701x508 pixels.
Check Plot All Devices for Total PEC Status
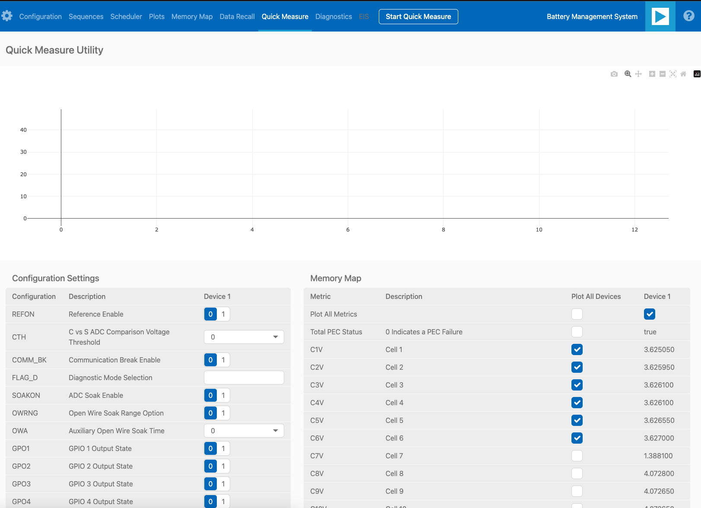coord(577,332)
